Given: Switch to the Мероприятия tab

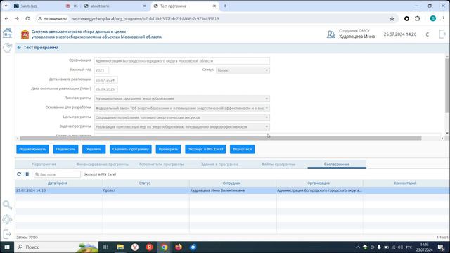Looking at the screenshot, I should coord(44,164).
